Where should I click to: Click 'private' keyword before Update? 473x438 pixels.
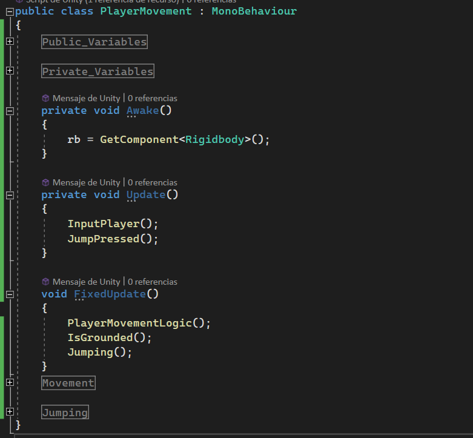pos(64,195)
